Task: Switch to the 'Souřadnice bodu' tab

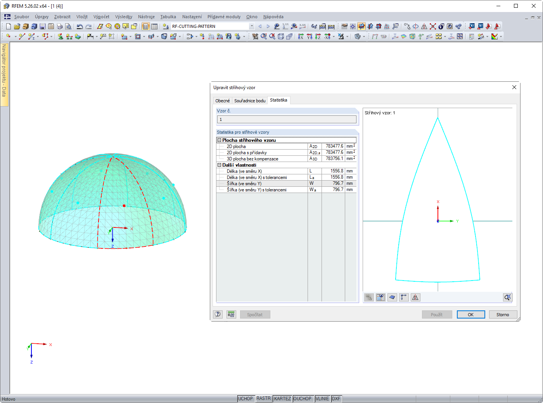Action: [x=250, y=101]
